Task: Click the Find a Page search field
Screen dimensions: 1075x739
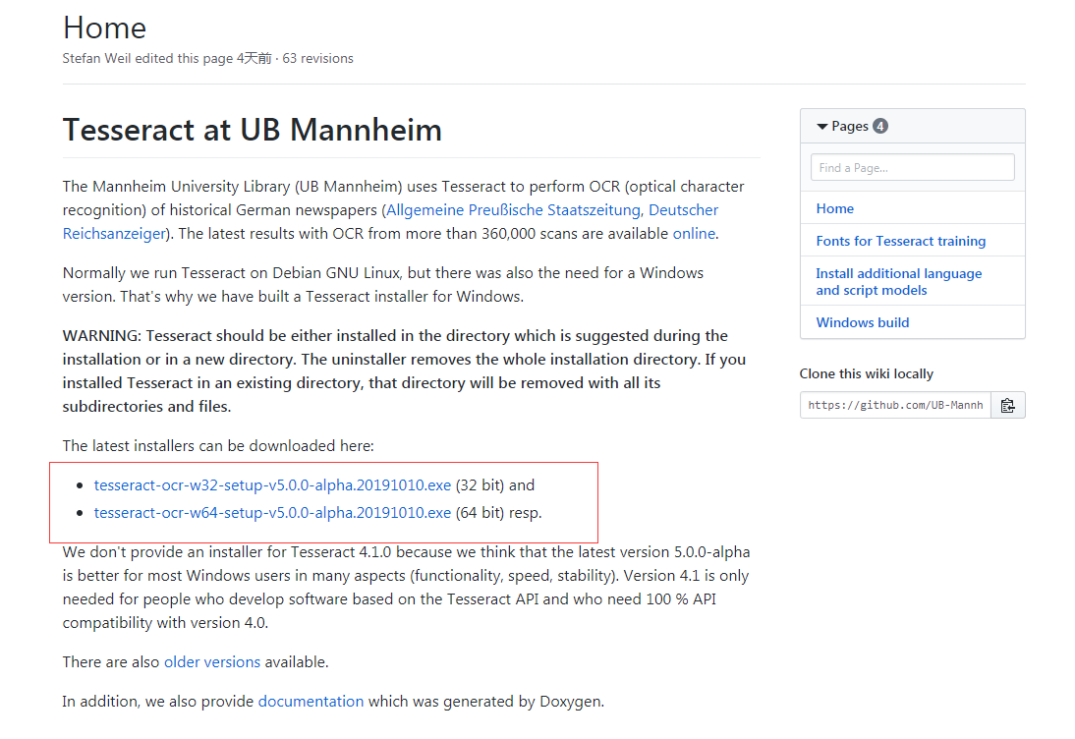Action: pyautogui.click(x=912, y=166)
